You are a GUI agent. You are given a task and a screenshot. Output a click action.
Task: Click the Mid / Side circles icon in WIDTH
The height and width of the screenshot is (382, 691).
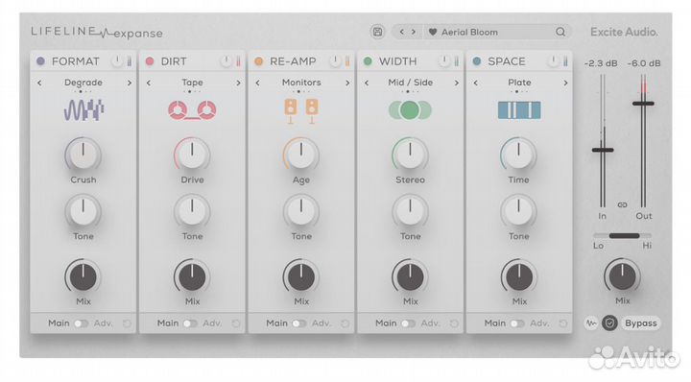tap(410, 110)
